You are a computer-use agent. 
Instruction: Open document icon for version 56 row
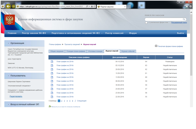pyautogui.click(x=52, y=93)
